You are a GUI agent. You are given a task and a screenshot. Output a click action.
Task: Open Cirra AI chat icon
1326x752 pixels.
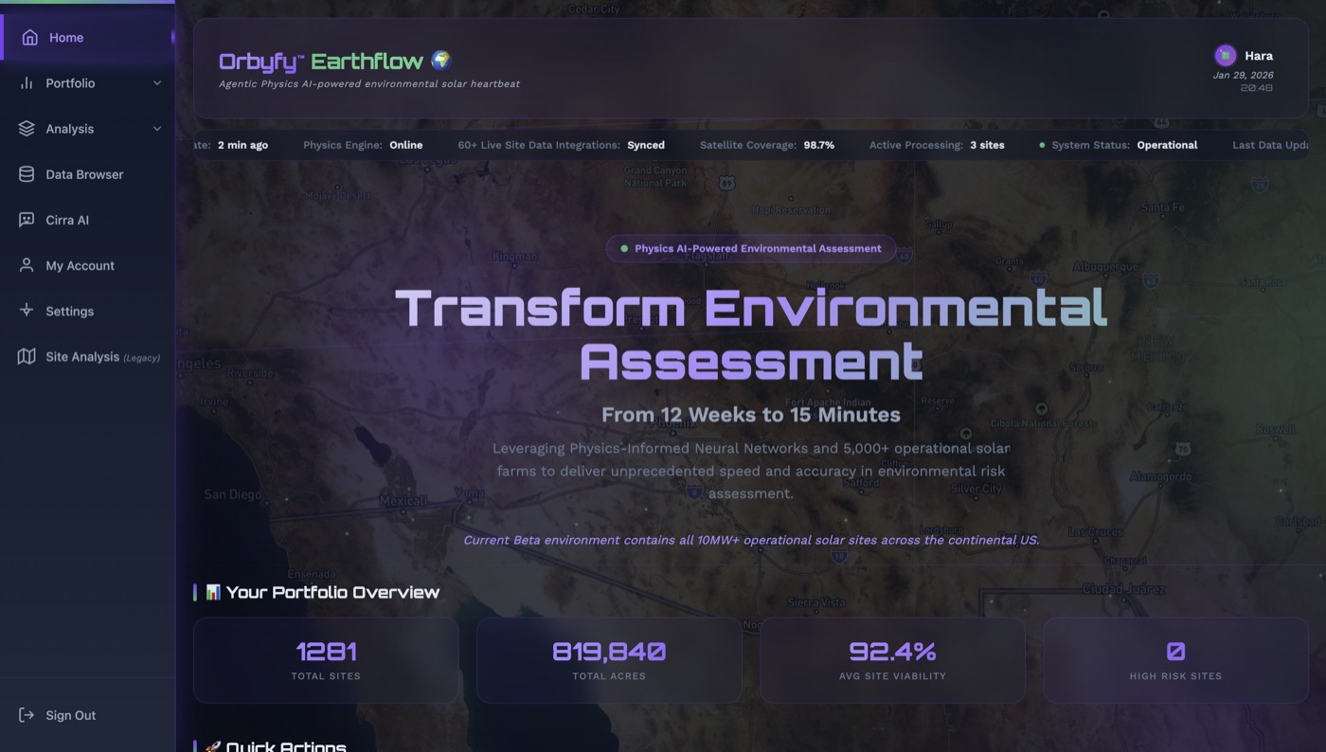pyautogui.click(x=28, y=219)
